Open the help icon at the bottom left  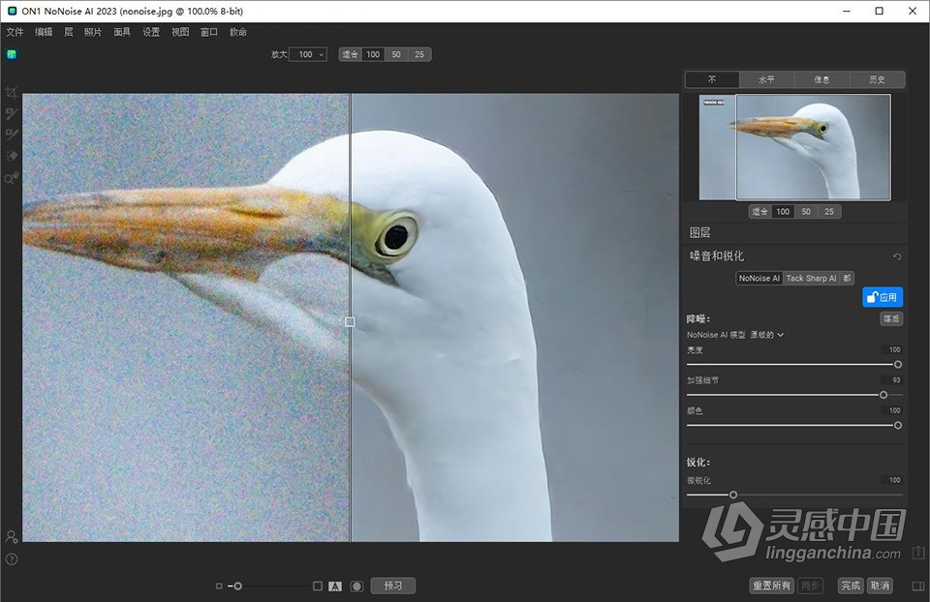point(12,557)
